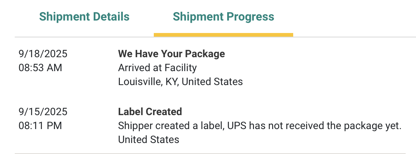Click the Louisville, KY, United States location
The height and width of the screenshot is (154, 416).
pos(180,81)
